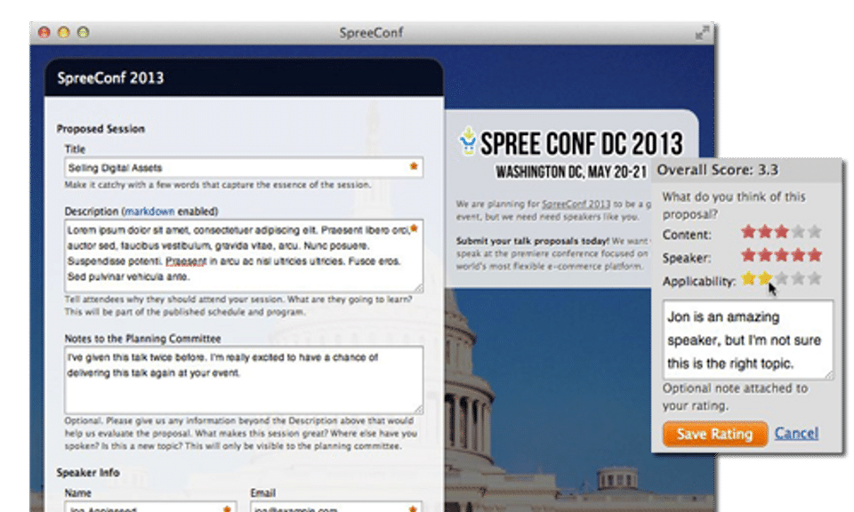Zoom the SpreeConf window with green button
This screenshot has width=854, height=512.
pyautogui.click(x=83, y=33)
